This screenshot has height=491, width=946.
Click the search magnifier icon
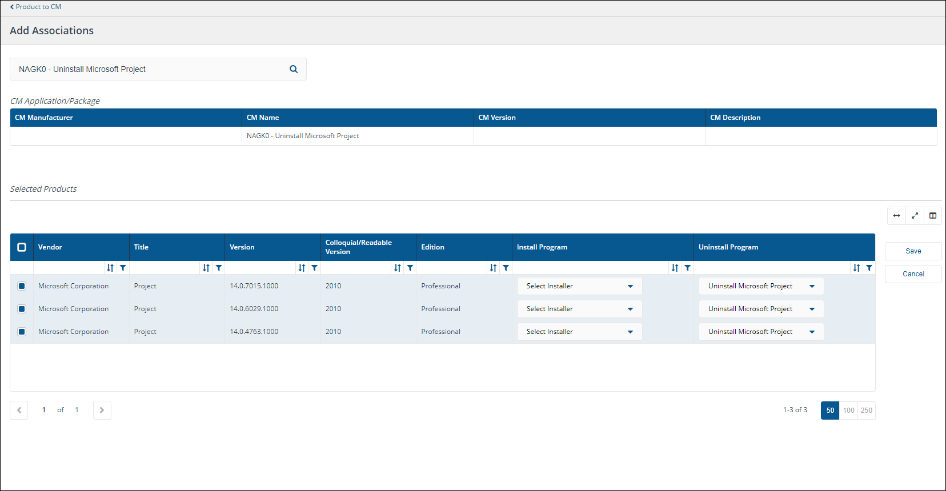[294, 69]
